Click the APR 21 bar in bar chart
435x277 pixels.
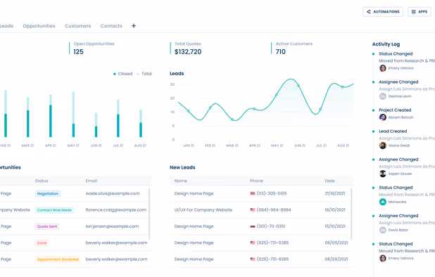point(51,116)
